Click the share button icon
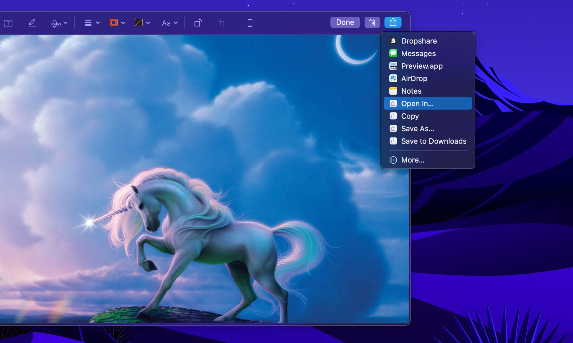Screen dimensions: 573x343 click(x=393, y=22)
